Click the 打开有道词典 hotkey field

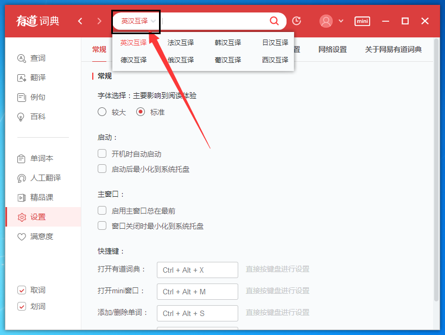pos(197,270)
